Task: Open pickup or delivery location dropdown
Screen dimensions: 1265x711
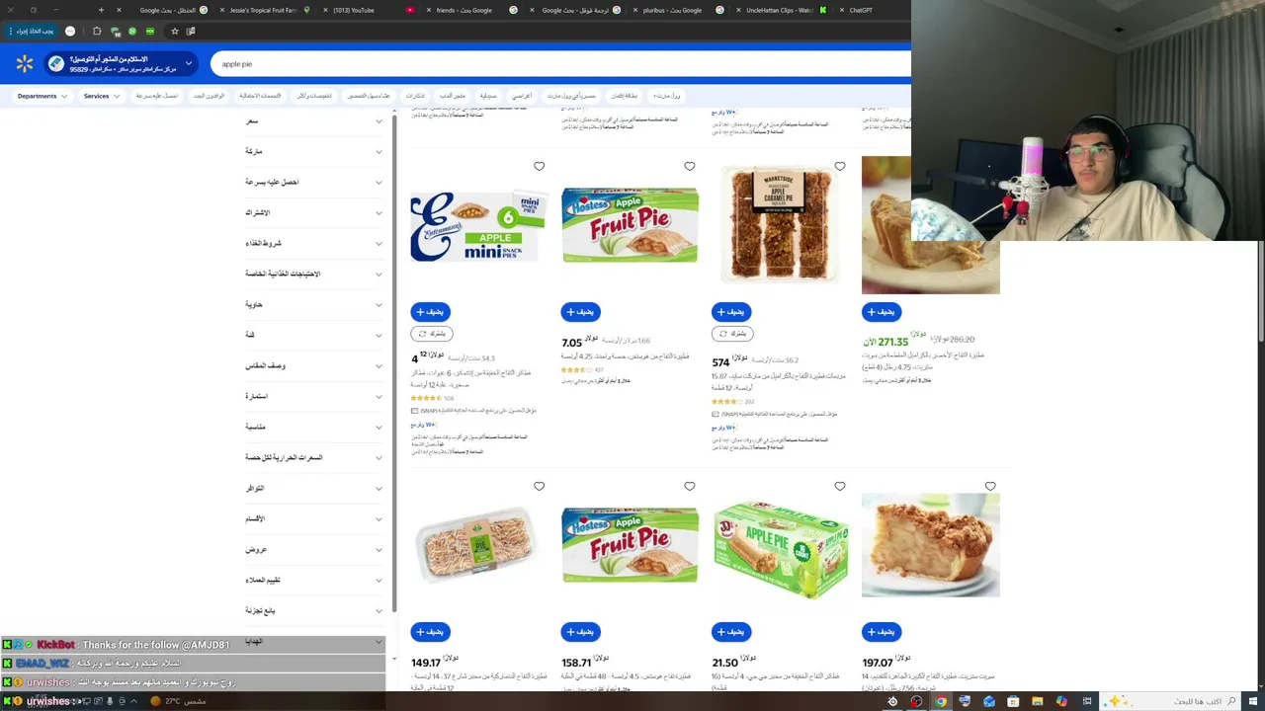Action: (x=122, y=64)
